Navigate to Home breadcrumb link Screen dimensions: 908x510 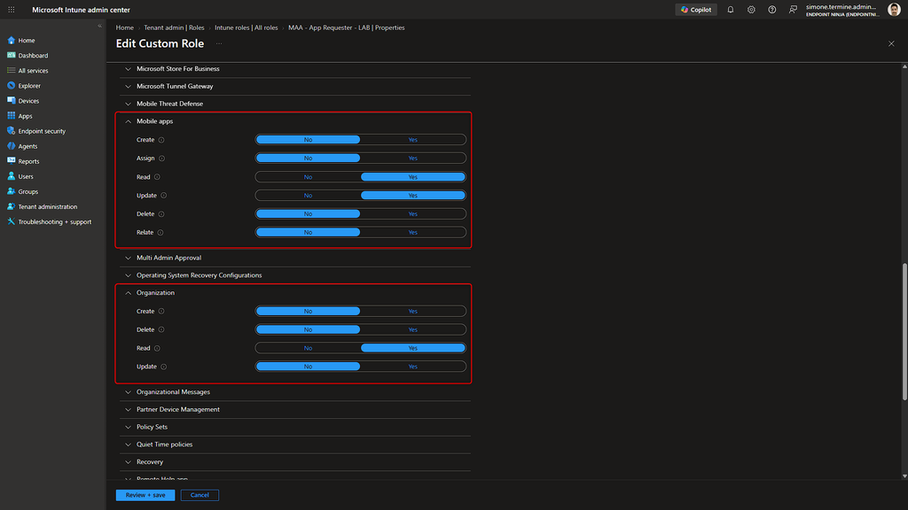click(x=124, y=27)
